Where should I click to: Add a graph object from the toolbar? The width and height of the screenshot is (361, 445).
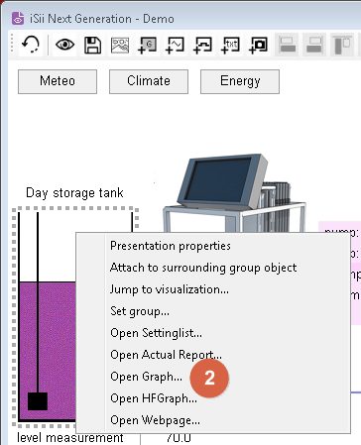coord(175,46)
